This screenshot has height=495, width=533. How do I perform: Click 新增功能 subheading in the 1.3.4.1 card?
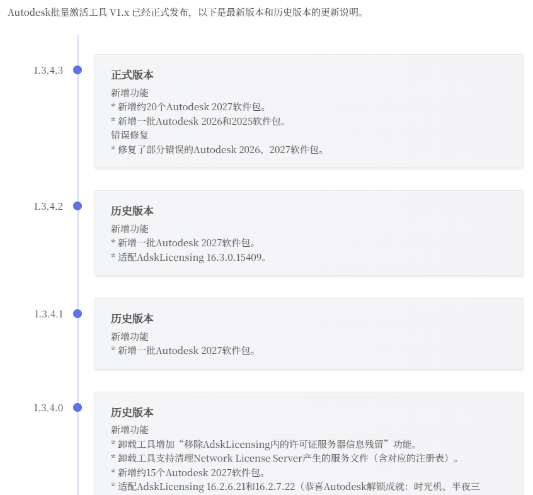[130, 336]
